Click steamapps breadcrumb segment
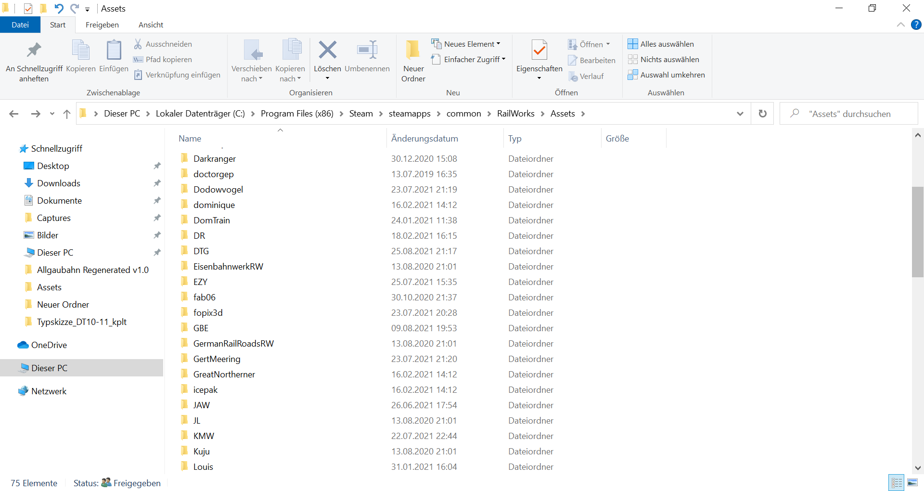This screenshot has width=924, height=491. point(410,114)
